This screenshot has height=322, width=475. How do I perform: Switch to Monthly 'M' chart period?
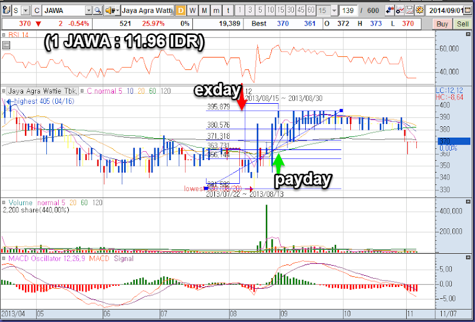tap(204, 11)
